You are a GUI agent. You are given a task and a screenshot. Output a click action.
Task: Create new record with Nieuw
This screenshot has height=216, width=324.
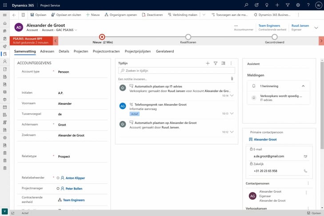[93, 15]
